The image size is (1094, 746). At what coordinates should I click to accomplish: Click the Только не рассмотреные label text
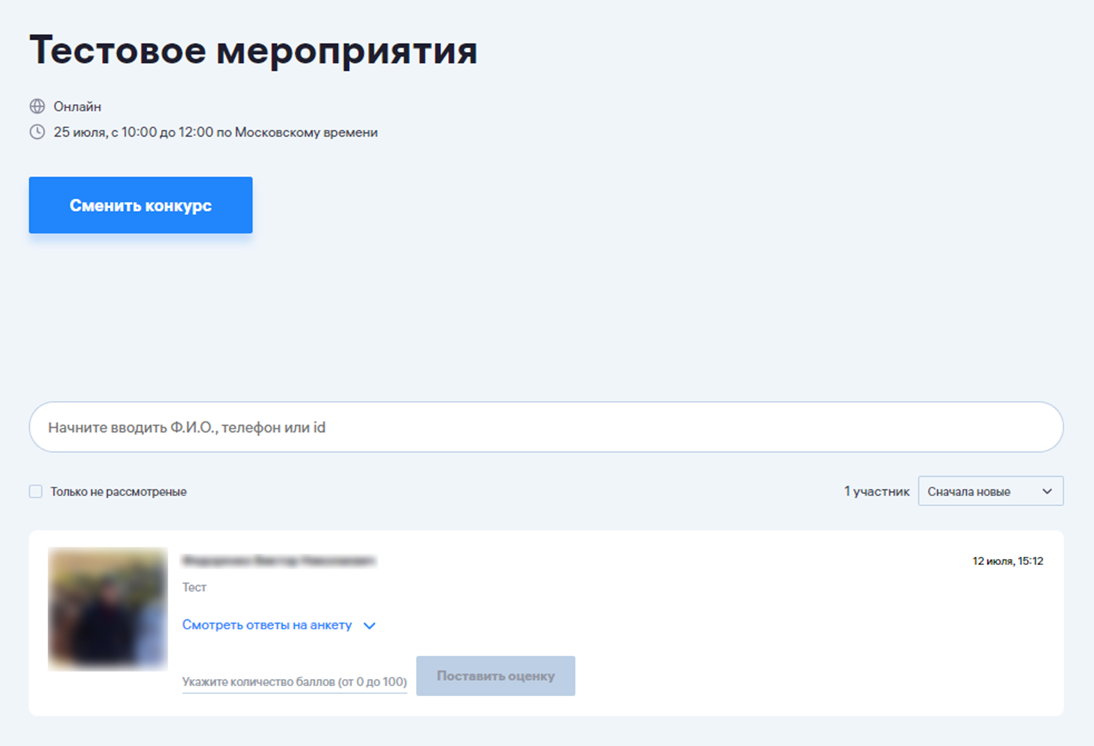118,492
